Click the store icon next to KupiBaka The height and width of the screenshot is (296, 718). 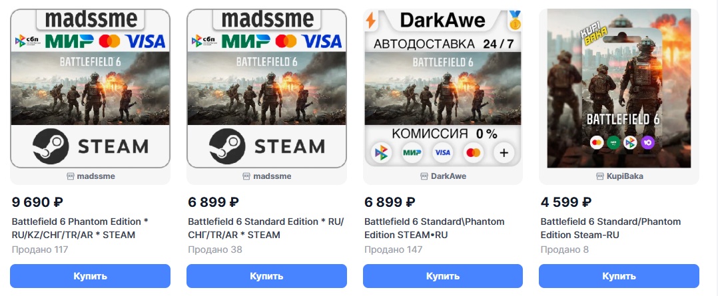pos(600,176)
